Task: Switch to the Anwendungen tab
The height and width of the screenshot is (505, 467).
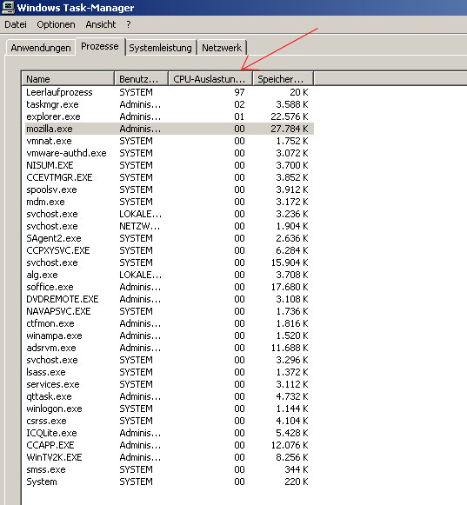Action: click(41, 48)
